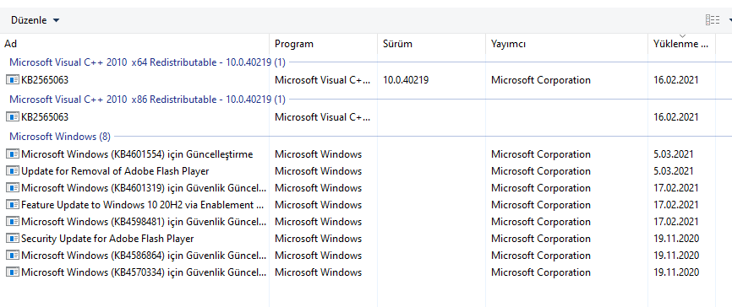This screenshot has height=307, width=732.
Task: Select the Microsoft Windows (KB4570334) security update
Action: [145, 272]
